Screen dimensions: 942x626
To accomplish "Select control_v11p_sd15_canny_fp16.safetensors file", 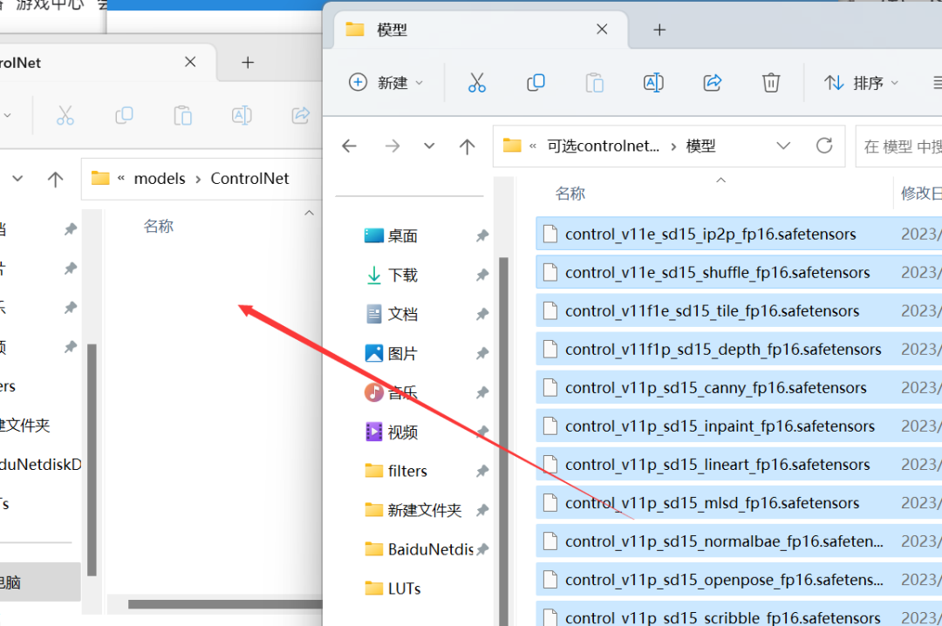I will [715, 388].
